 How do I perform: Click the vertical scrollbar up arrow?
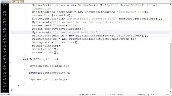pos(171,5)
